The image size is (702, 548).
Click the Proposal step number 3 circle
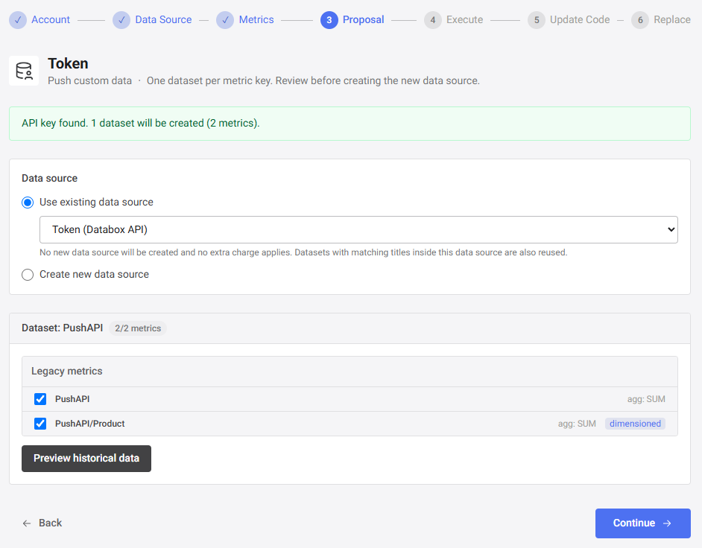[x=329, y=20]
